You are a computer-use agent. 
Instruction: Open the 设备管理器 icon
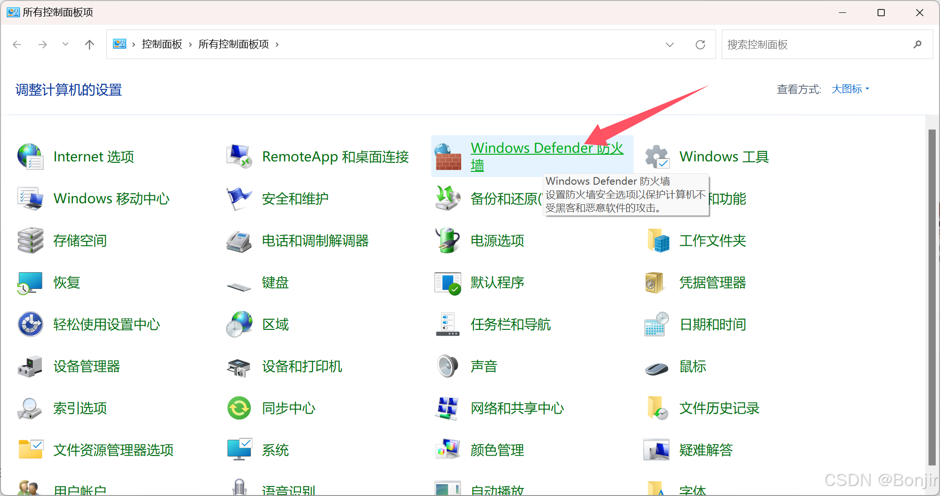tap(30, 366)
